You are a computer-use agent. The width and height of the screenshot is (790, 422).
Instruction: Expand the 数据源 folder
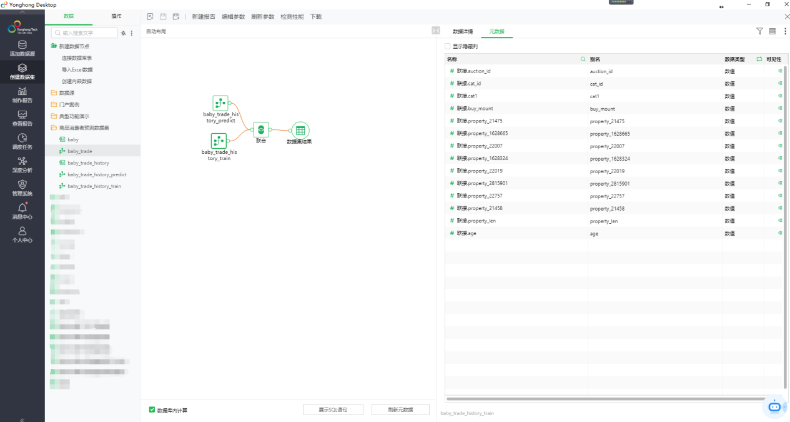pyautogui.click(x=54, y=93)
